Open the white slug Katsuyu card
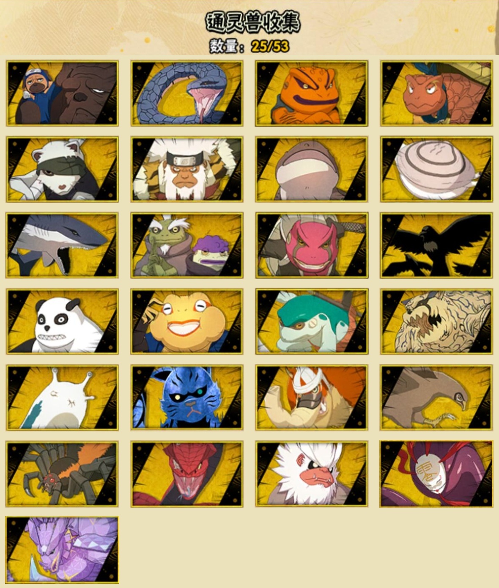 click(x=62, y=398)
